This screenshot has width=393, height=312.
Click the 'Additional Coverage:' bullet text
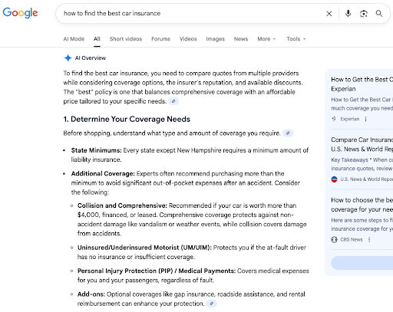[103, 174]
